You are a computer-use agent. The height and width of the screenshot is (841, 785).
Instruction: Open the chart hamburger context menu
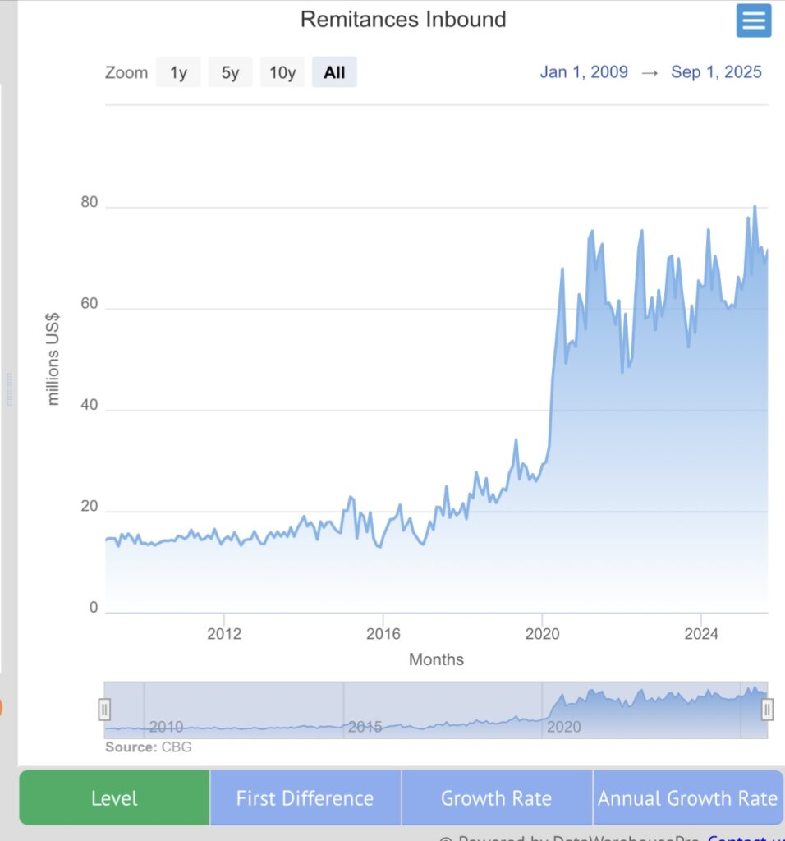pos(753,21)
